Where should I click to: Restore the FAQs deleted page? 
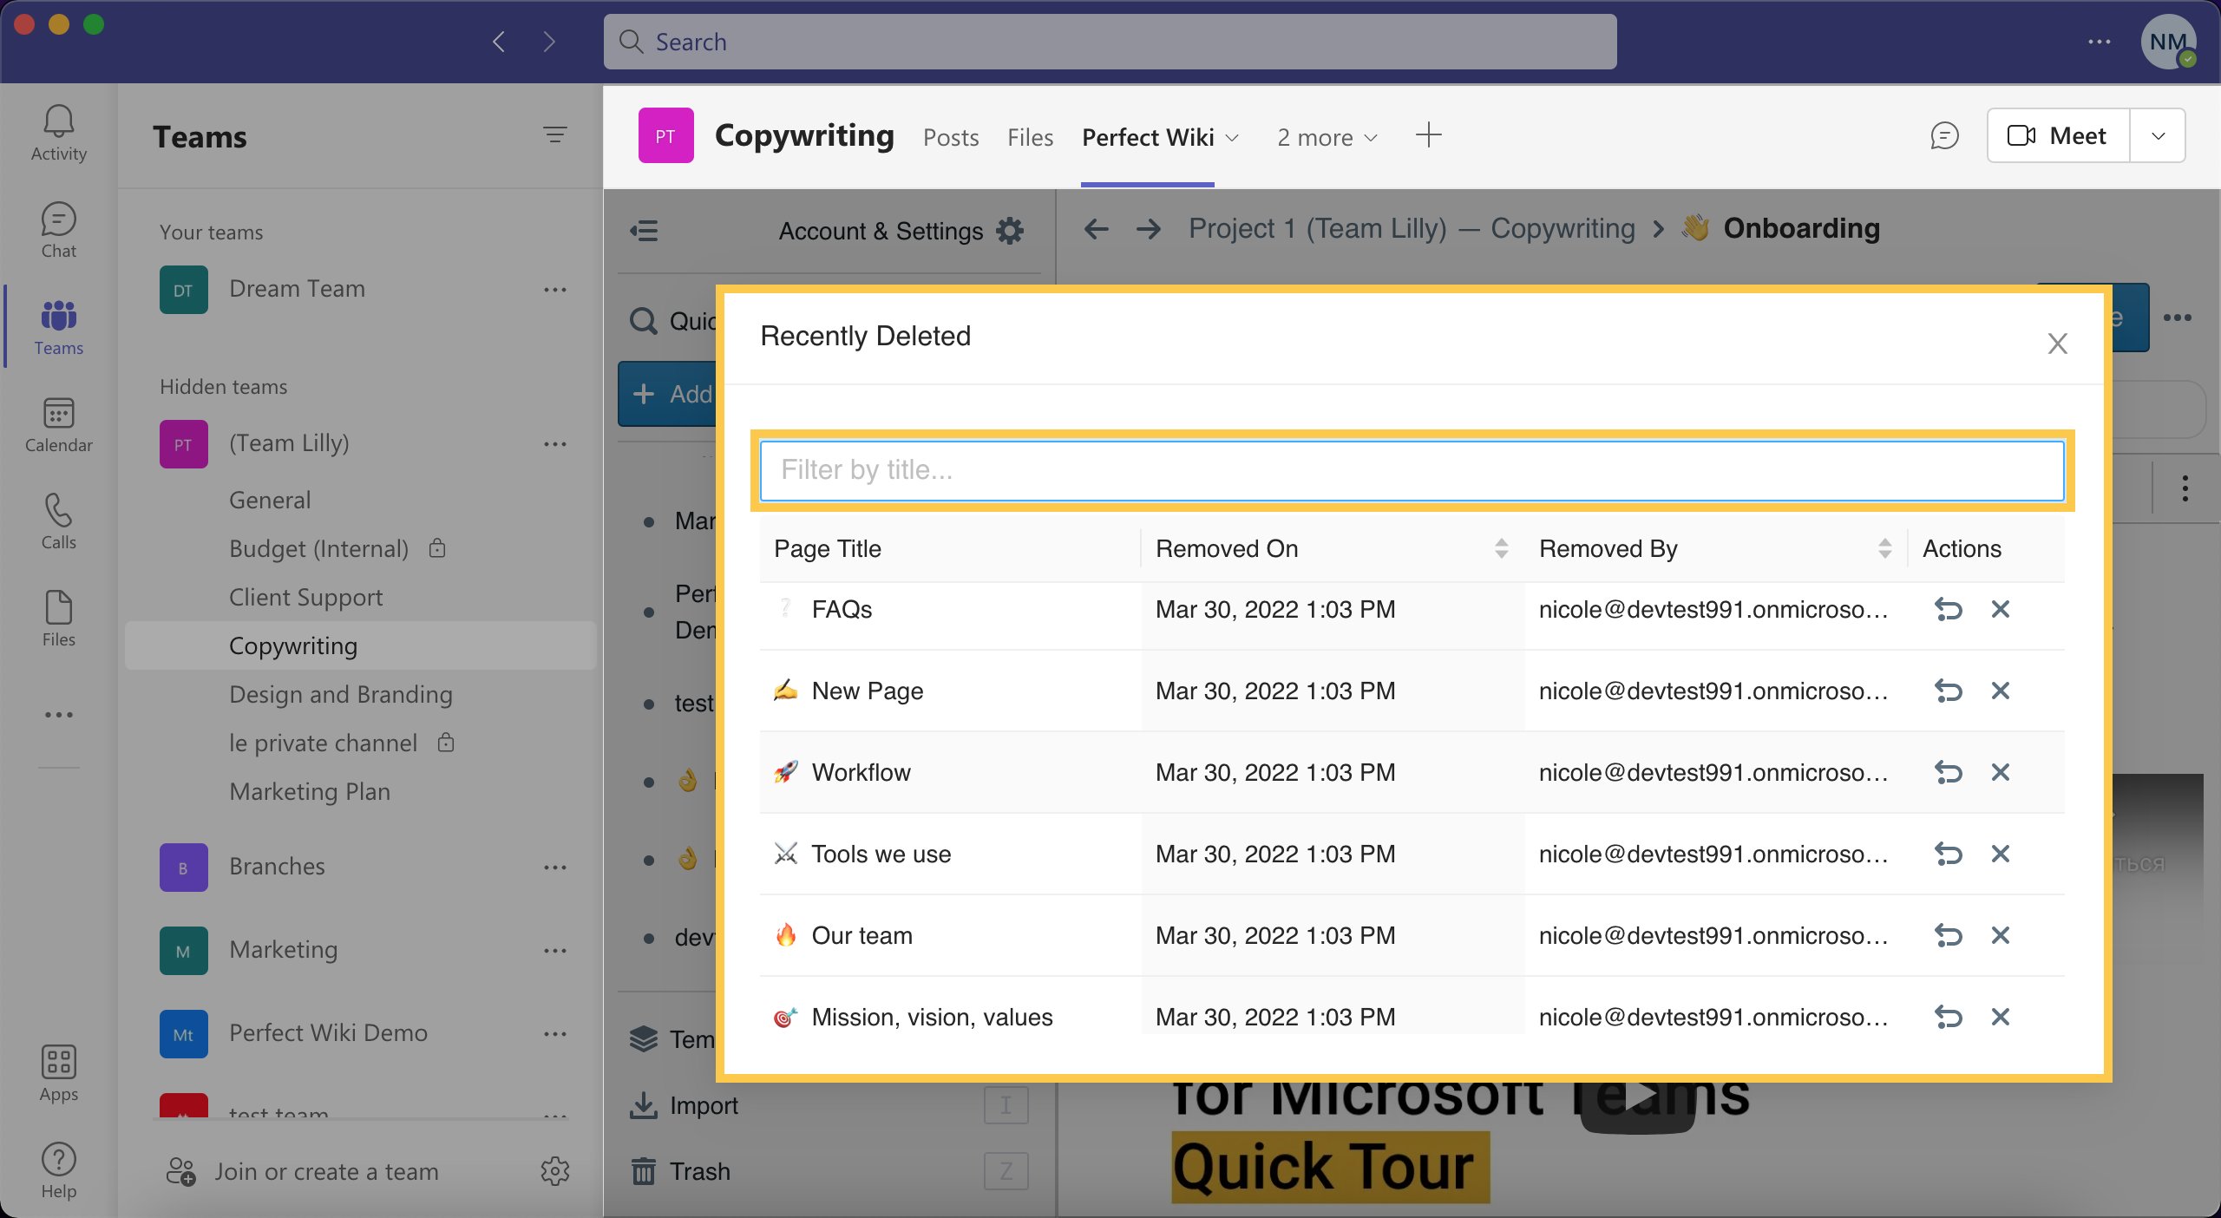click(1948, 610)
